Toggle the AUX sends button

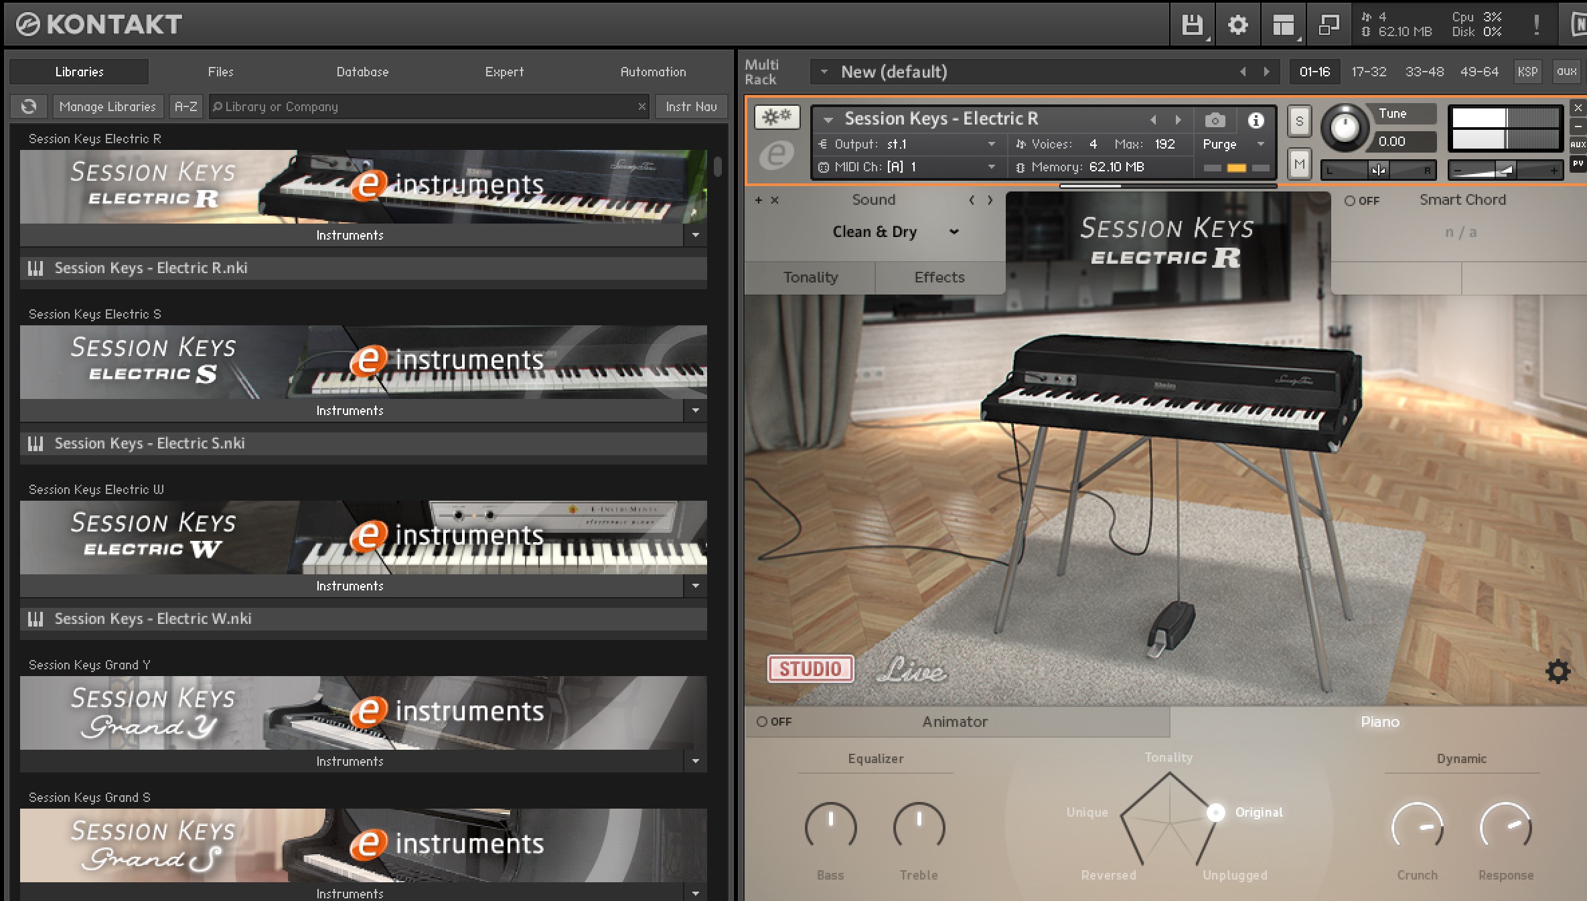pos(1578,144)
